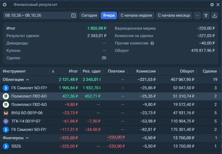
Task: Click the plus add-widget icon
Action: click(x=5, y=5)
